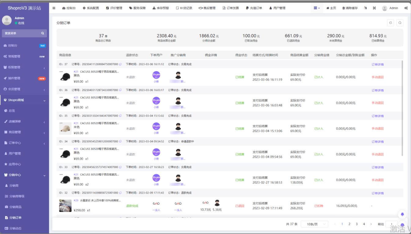Go to page 4 of the orders
Screen dimensions: 411x234
[x=364, y=224]
